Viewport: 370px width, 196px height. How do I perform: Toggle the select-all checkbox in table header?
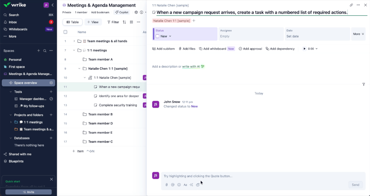(66, 32)
